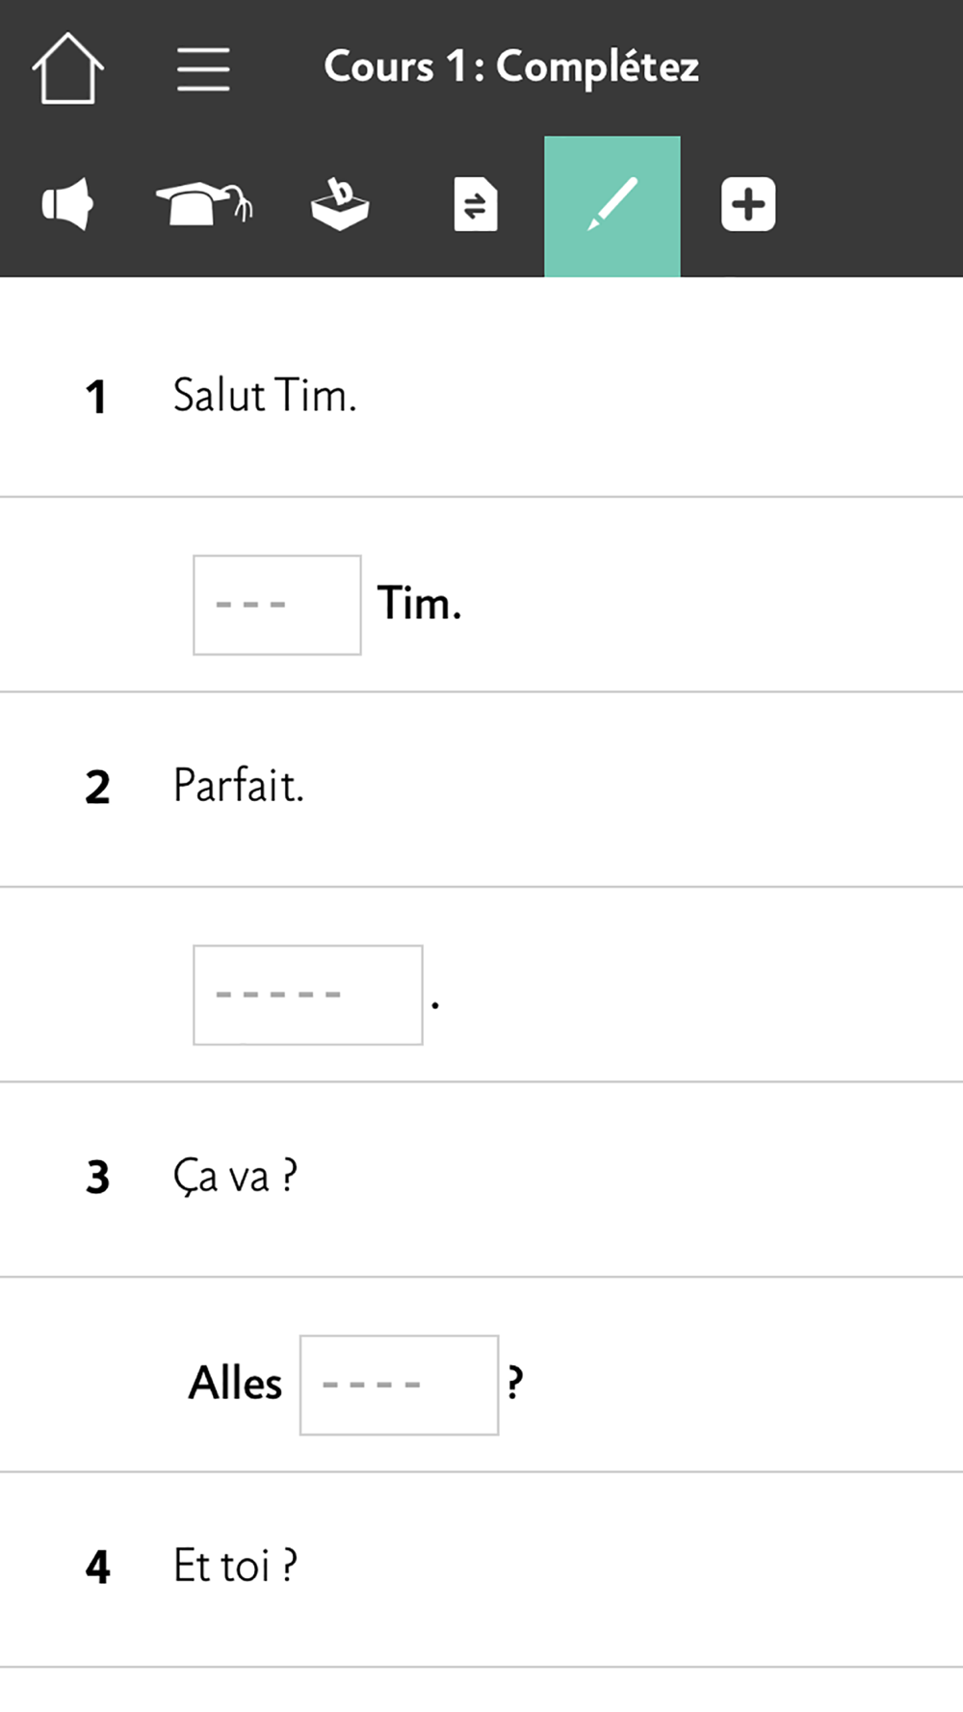963x1712 pixels.
Task: Select sentence "Salut Tim."
Action: pos(265,396)
